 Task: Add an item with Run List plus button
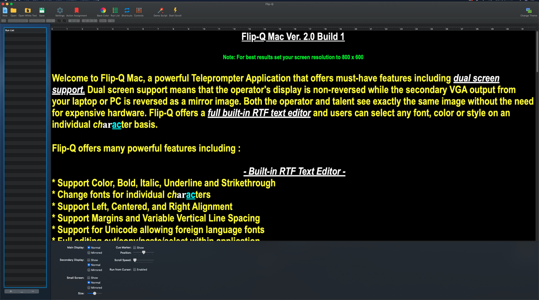(x=11, y=291)
